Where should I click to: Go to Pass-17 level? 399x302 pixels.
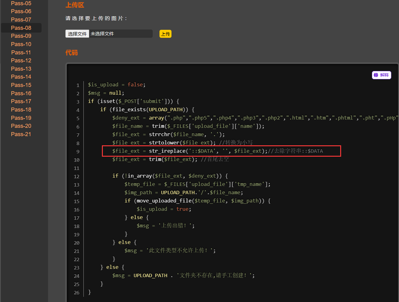tap(21, 101)
